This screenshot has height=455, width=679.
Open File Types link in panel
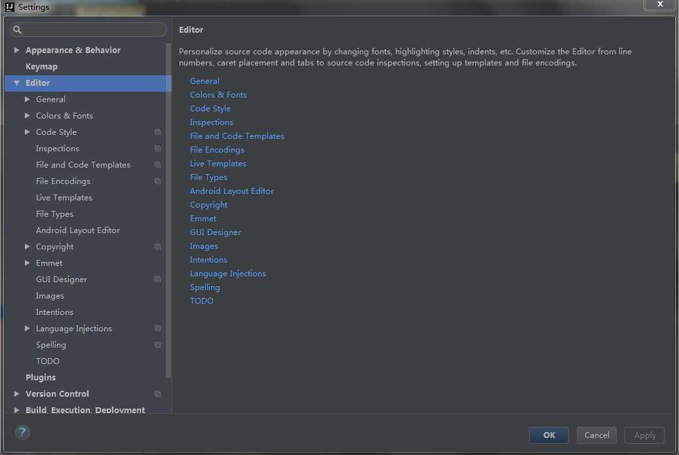click(x=208, y=177)
